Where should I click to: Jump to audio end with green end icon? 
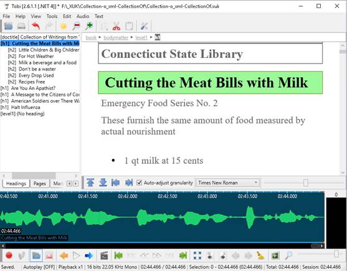point(183,255)
